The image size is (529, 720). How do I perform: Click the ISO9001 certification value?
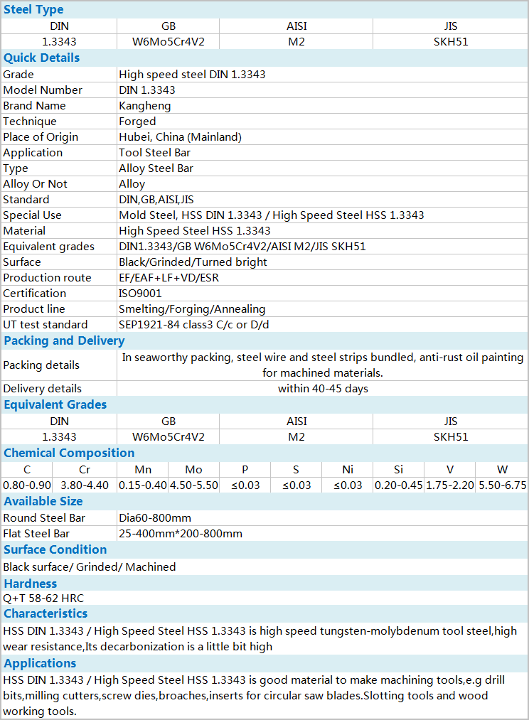[141, 294]
